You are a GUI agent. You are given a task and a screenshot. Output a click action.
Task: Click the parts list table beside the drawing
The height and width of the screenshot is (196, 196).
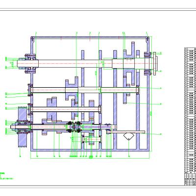tap(190, 110)
